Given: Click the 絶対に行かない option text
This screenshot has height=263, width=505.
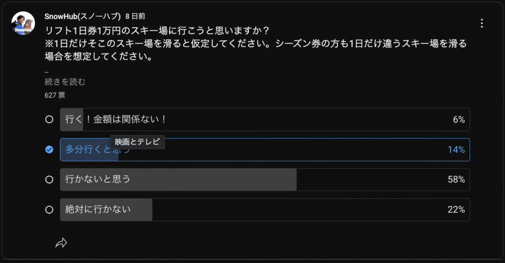Looking at the screenshot, I should coord(98,209).
